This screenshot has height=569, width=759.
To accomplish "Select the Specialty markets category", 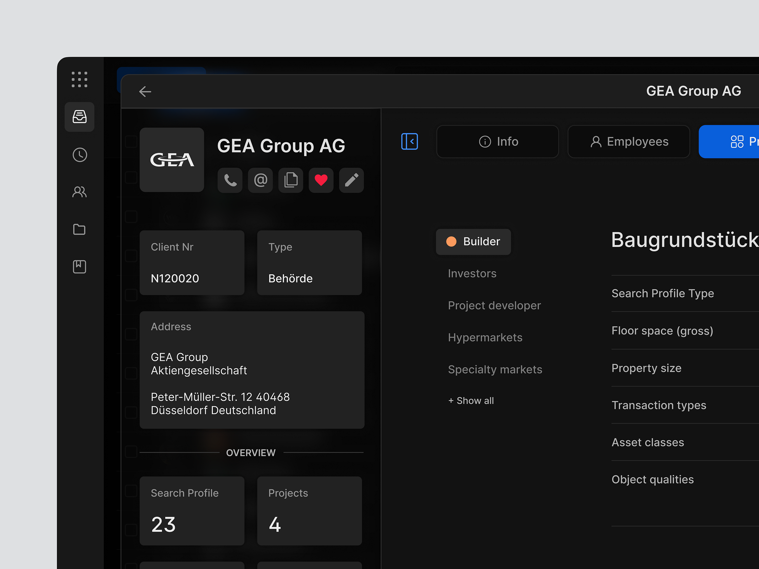I will [495, 370].
